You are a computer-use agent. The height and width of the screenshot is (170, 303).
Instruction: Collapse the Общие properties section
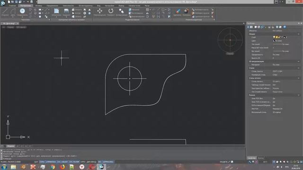(x=299, y=34)
